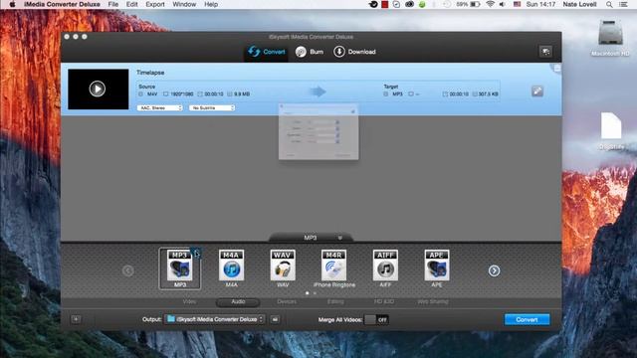
Task: Switch to the Burn tab
Action: (310, 52)
